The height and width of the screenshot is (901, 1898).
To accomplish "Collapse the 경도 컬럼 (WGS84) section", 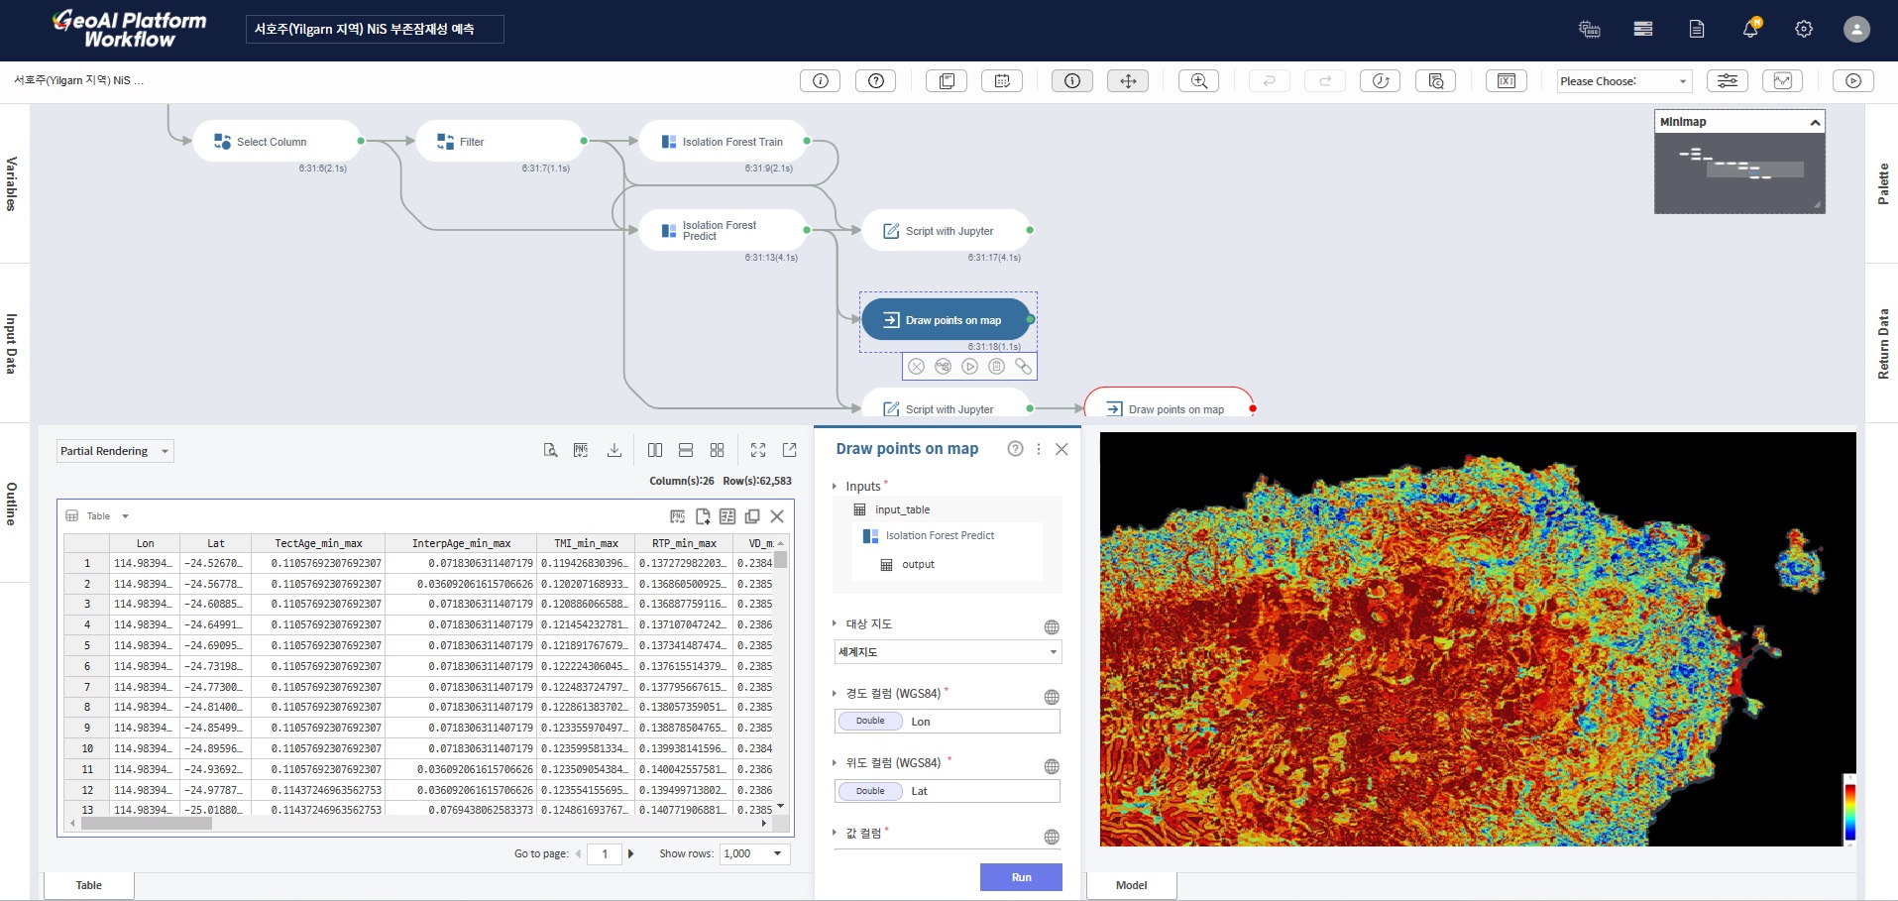I will (x=835, y=693).
